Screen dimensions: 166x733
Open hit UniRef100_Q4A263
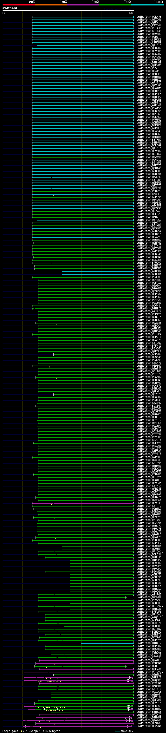[149, 721]
